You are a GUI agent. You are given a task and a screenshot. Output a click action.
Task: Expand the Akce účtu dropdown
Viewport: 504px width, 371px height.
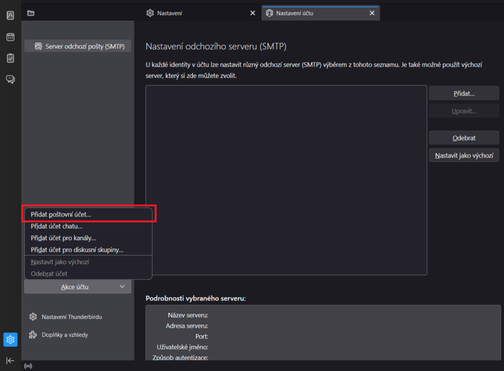tap(78, 287)
